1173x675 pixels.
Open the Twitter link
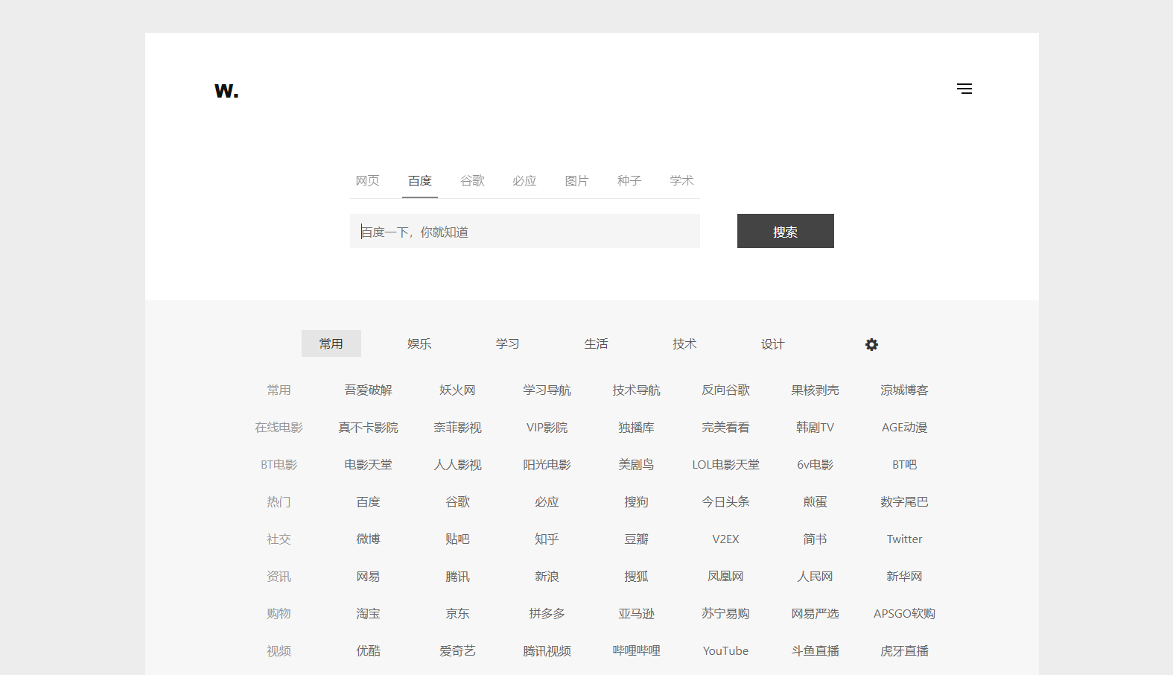tap(904, 539)
